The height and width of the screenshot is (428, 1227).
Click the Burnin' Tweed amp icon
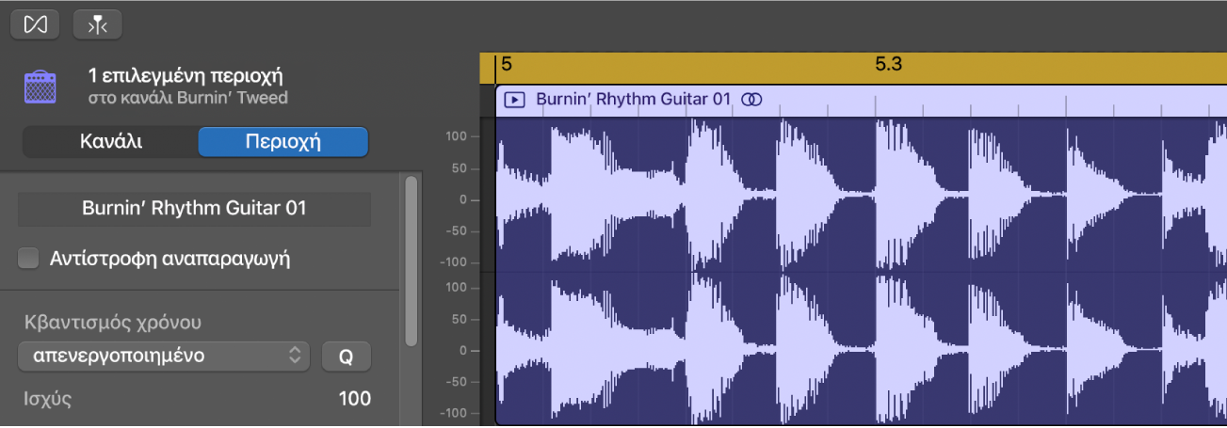40,87
